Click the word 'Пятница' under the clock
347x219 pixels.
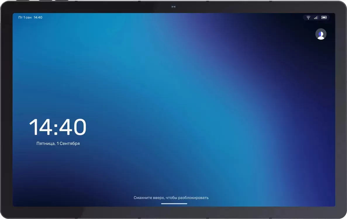pyautogui.click(x=46, y=143)
